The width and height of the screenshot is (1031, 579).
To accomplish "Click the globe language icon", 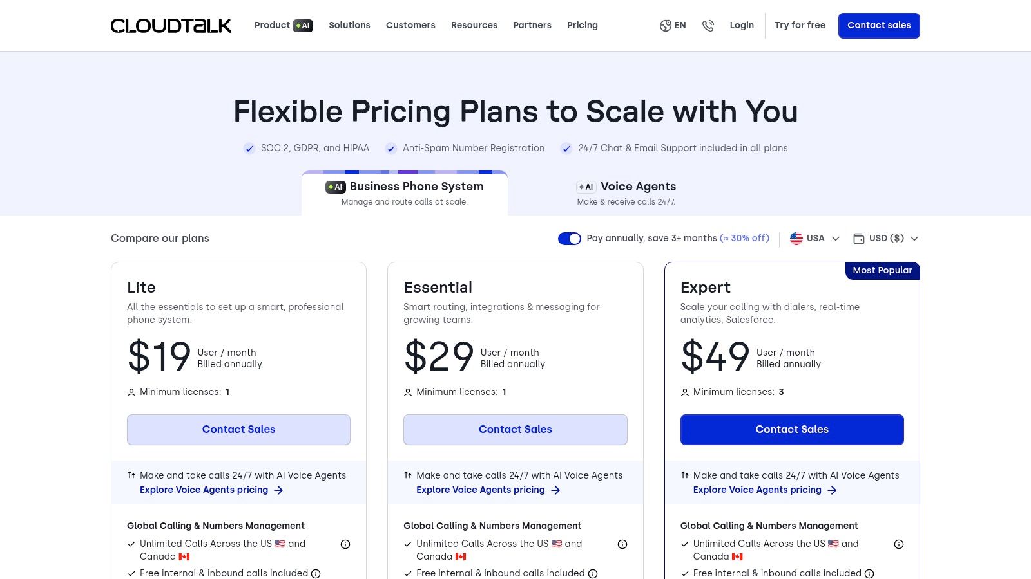I will click(666, 26).
